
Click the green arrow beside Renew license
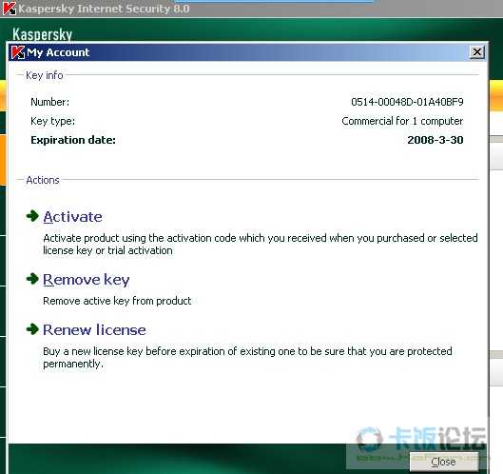click(32, 328)
